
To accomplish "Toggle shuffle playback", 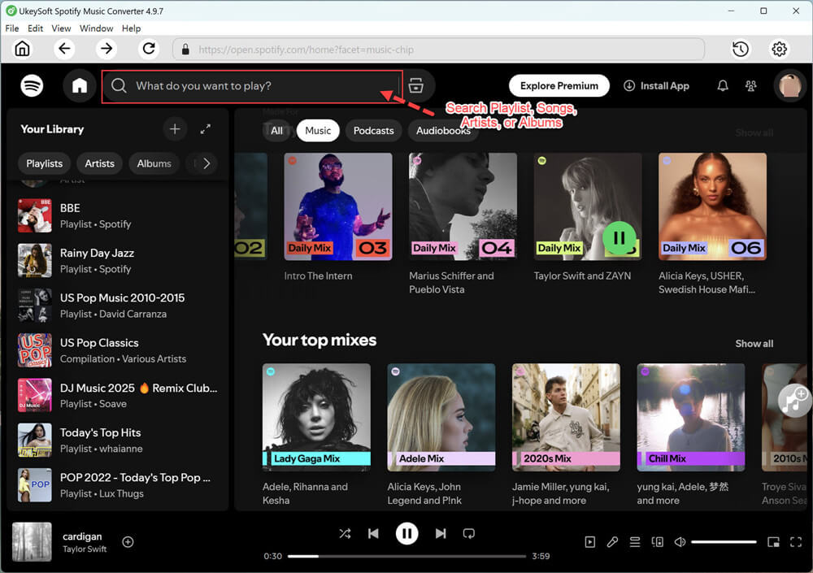I will click(x=345, y=534).
